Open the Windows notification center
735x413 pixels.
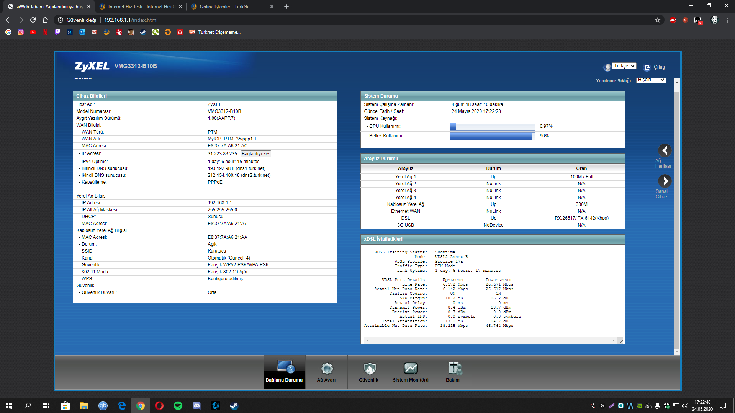[x=723, y=406]
